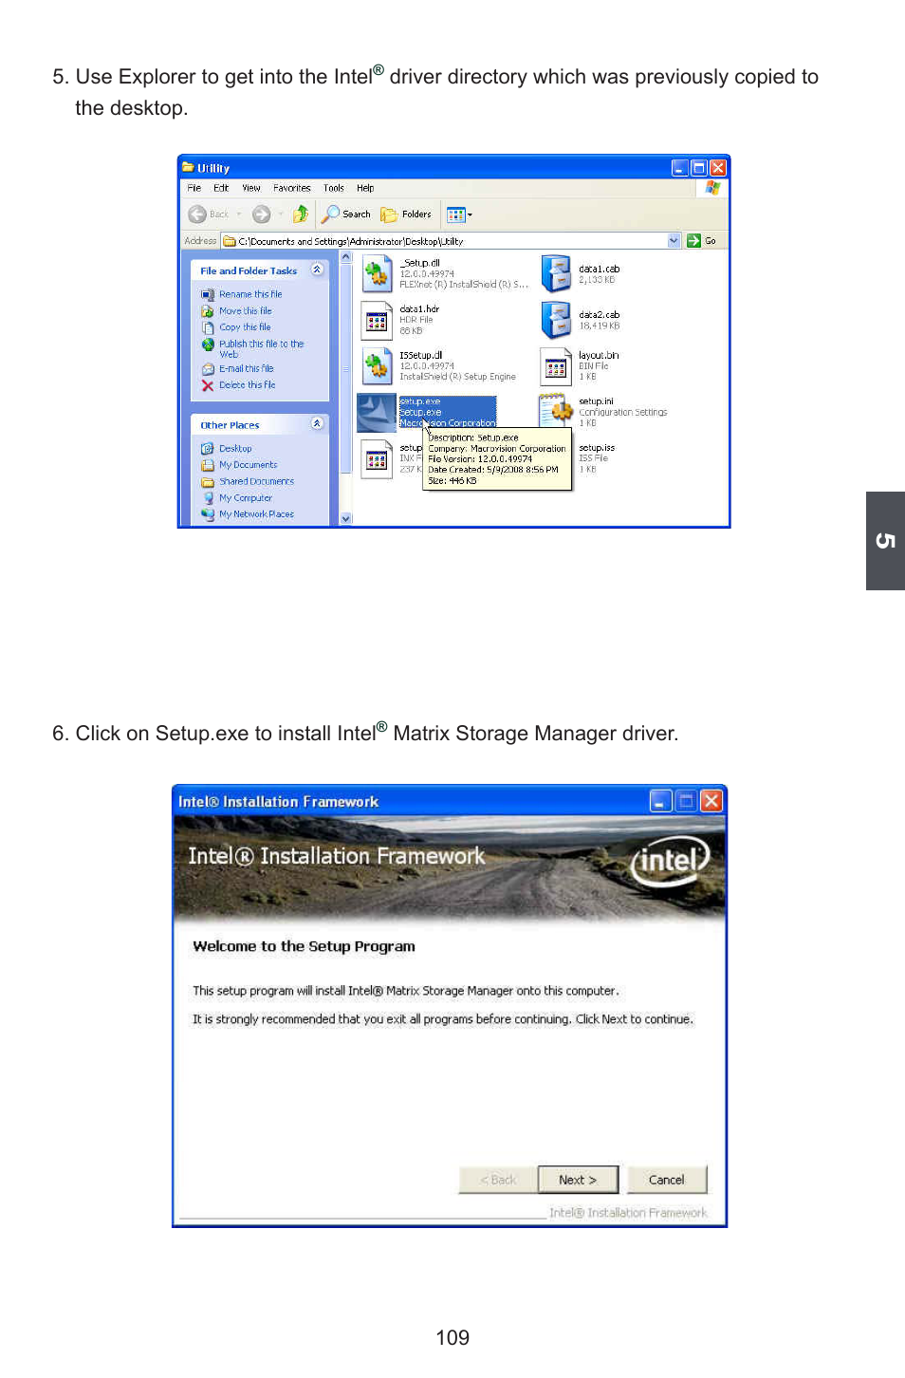Image resolution: width=905 pixels, height=1378 pixels.
Task: Click Delete this file link
Action: click(248, 385)
